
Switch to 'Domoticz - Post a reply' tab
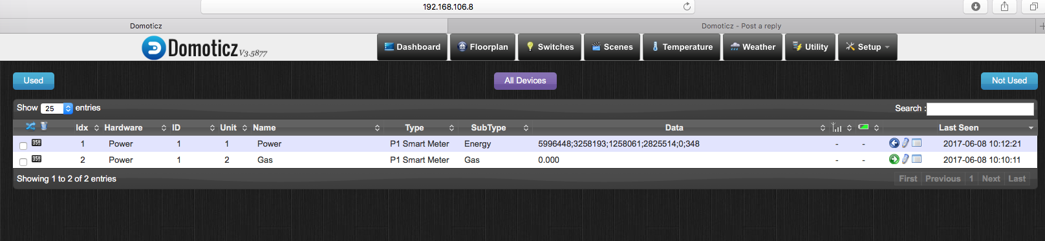coord(742,26)
